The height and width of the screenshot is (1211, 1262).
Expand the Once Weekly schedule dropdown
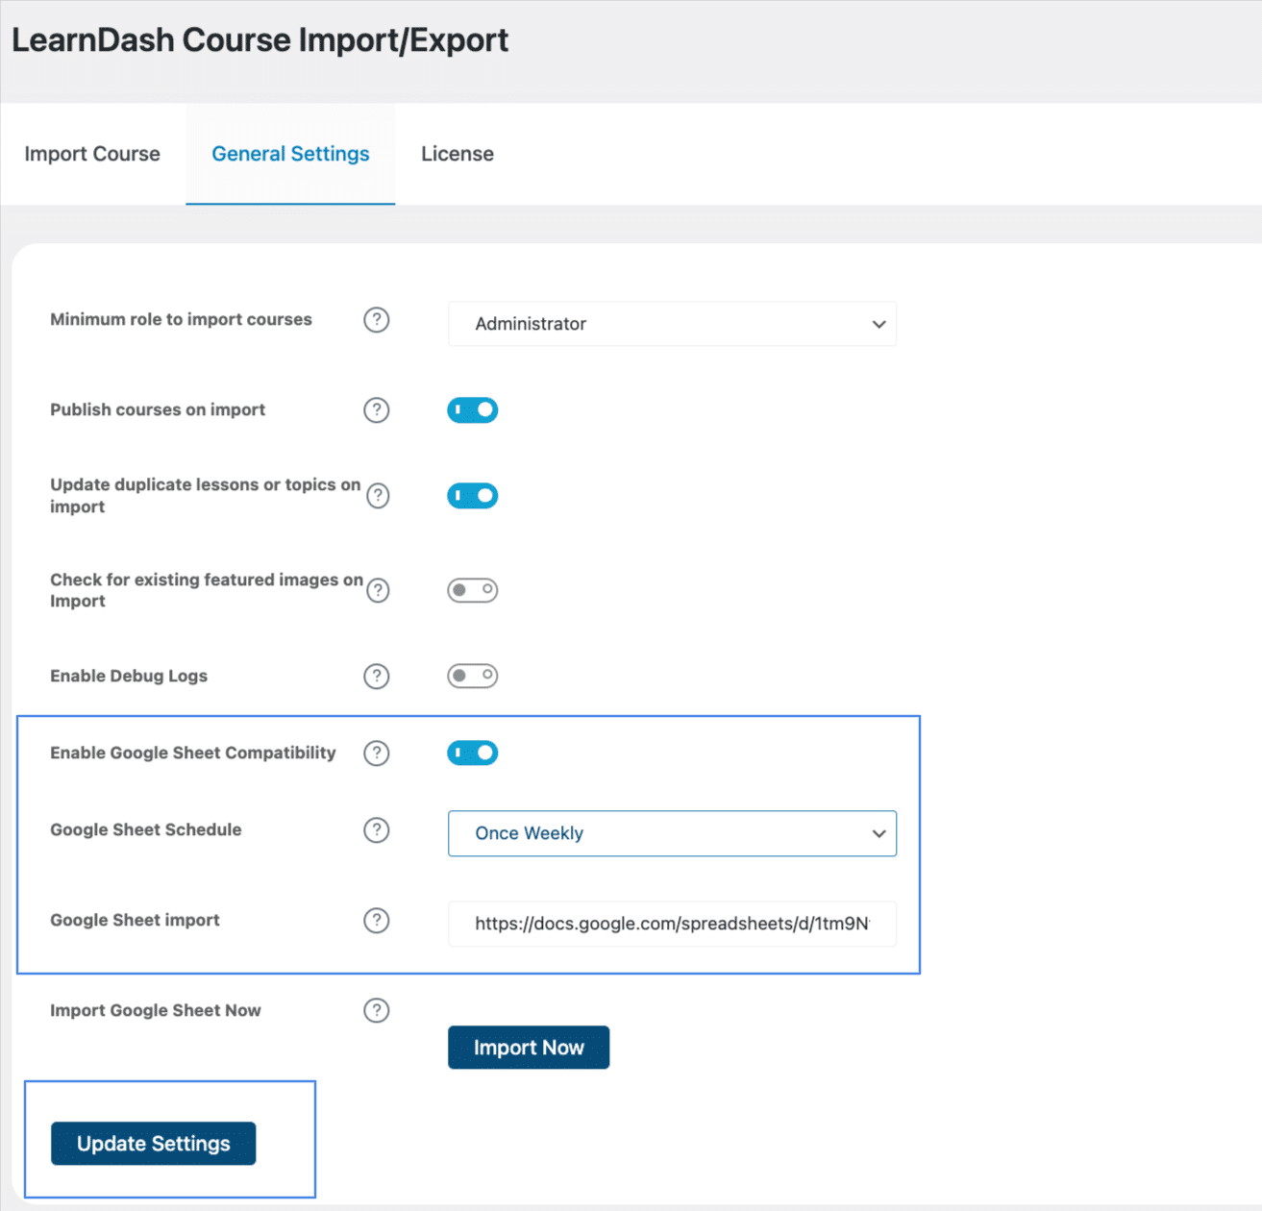click(x=673, y=833)
